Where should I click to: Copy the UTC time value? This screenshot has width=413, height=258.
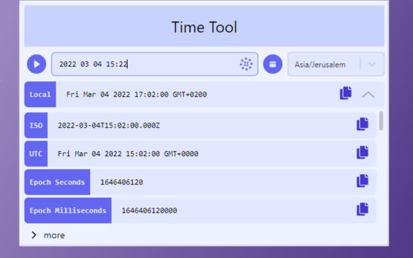363,152
